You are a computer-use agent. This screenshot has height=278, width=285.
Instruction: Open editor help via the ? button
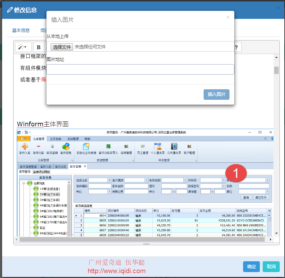pyautogui.click(x=236, y=47)
